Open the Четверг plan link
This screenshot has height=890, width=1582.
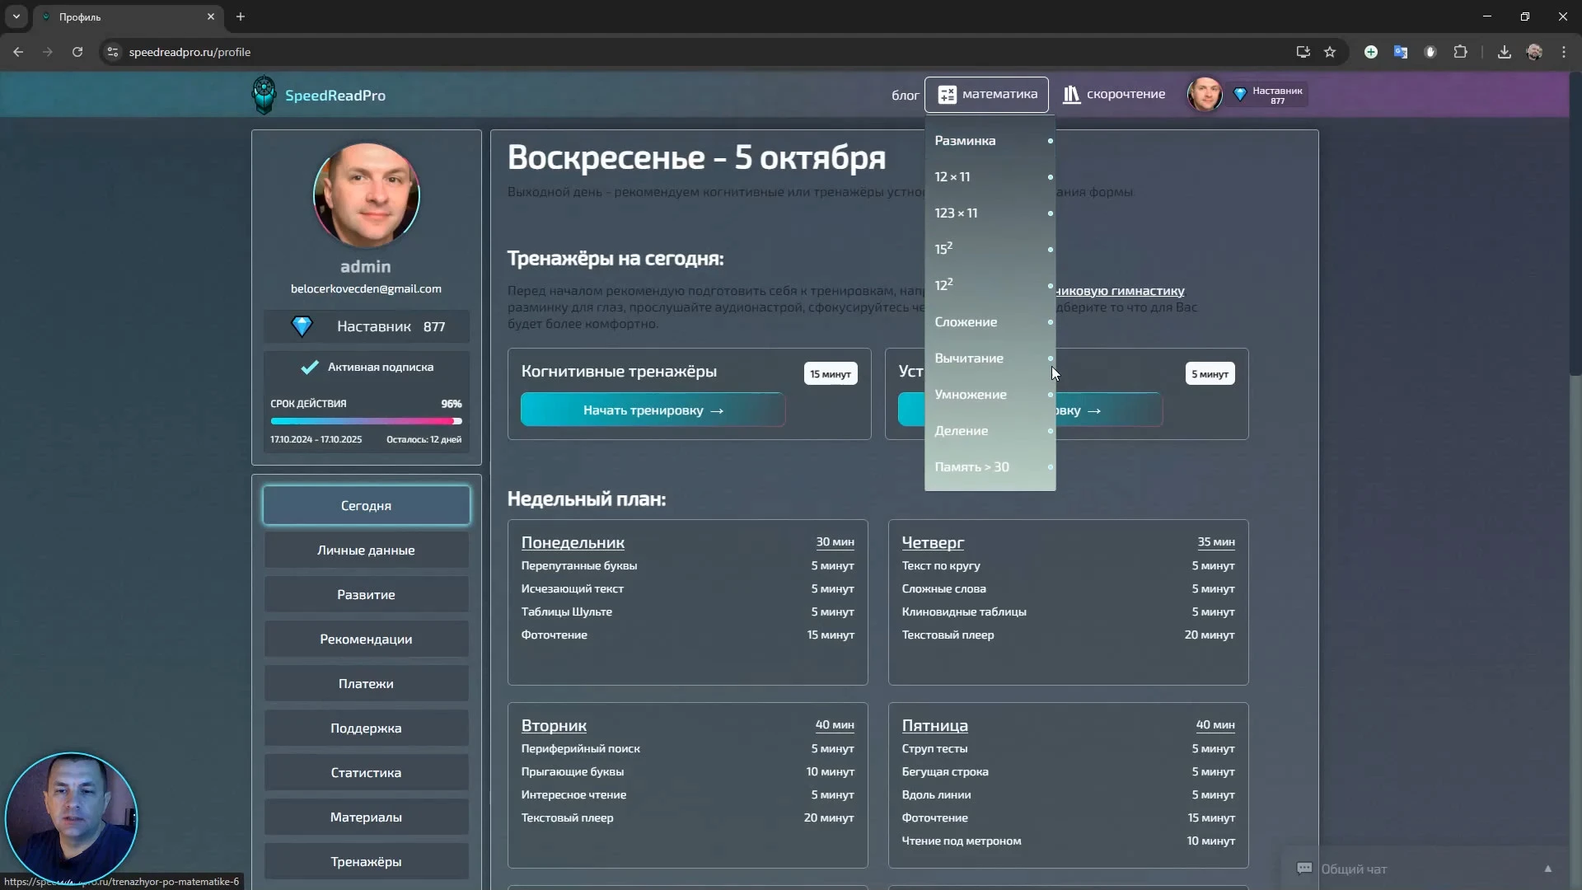(x=933, y=542)
